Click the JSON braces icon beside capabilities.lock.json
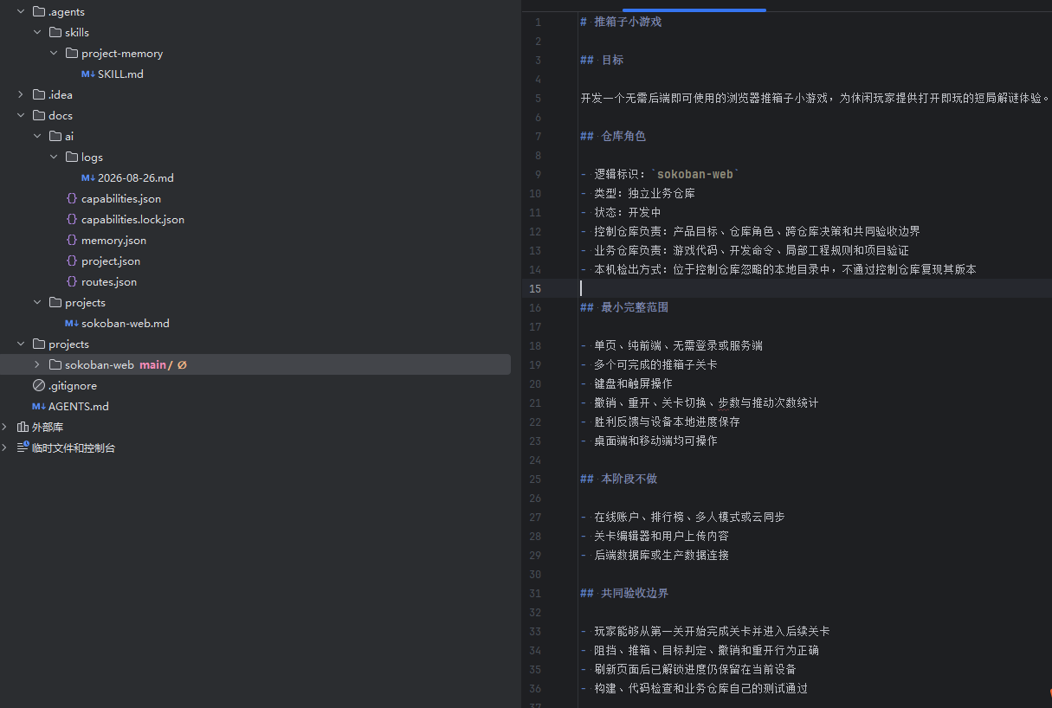 click(72, 219)
